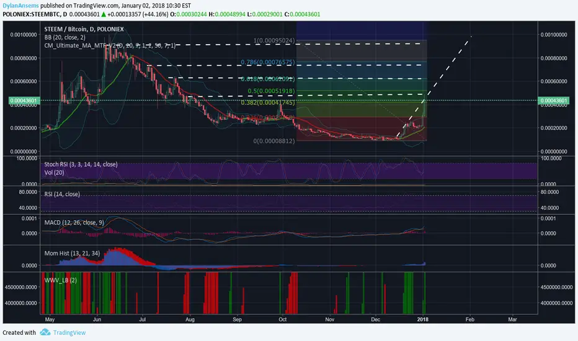The height and width of the screenshot is (341, 578).
Task: Click the 100.0000 left Stoch RSI axis label
Action: click(x=27, y=158)
